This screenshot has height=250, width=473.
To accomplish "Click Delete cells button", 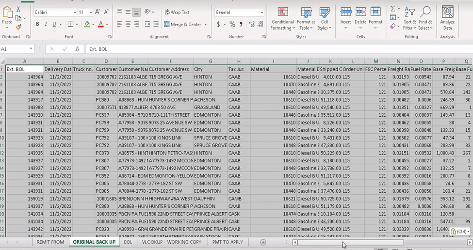I will [x=360, y=18].
